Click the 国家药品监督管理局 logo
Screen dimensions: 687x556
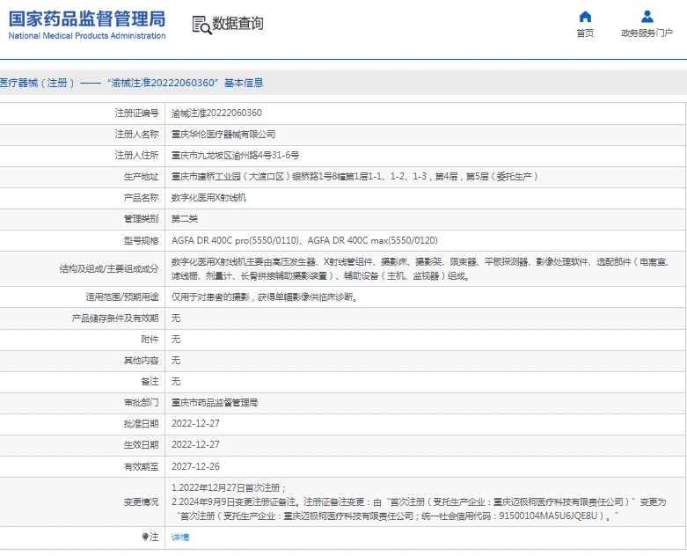[x=87, y=25]
